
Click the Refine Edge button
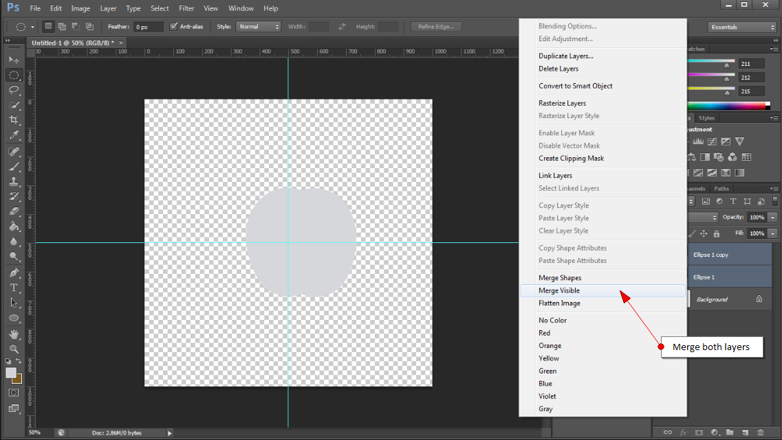click(x=435, y=26)
